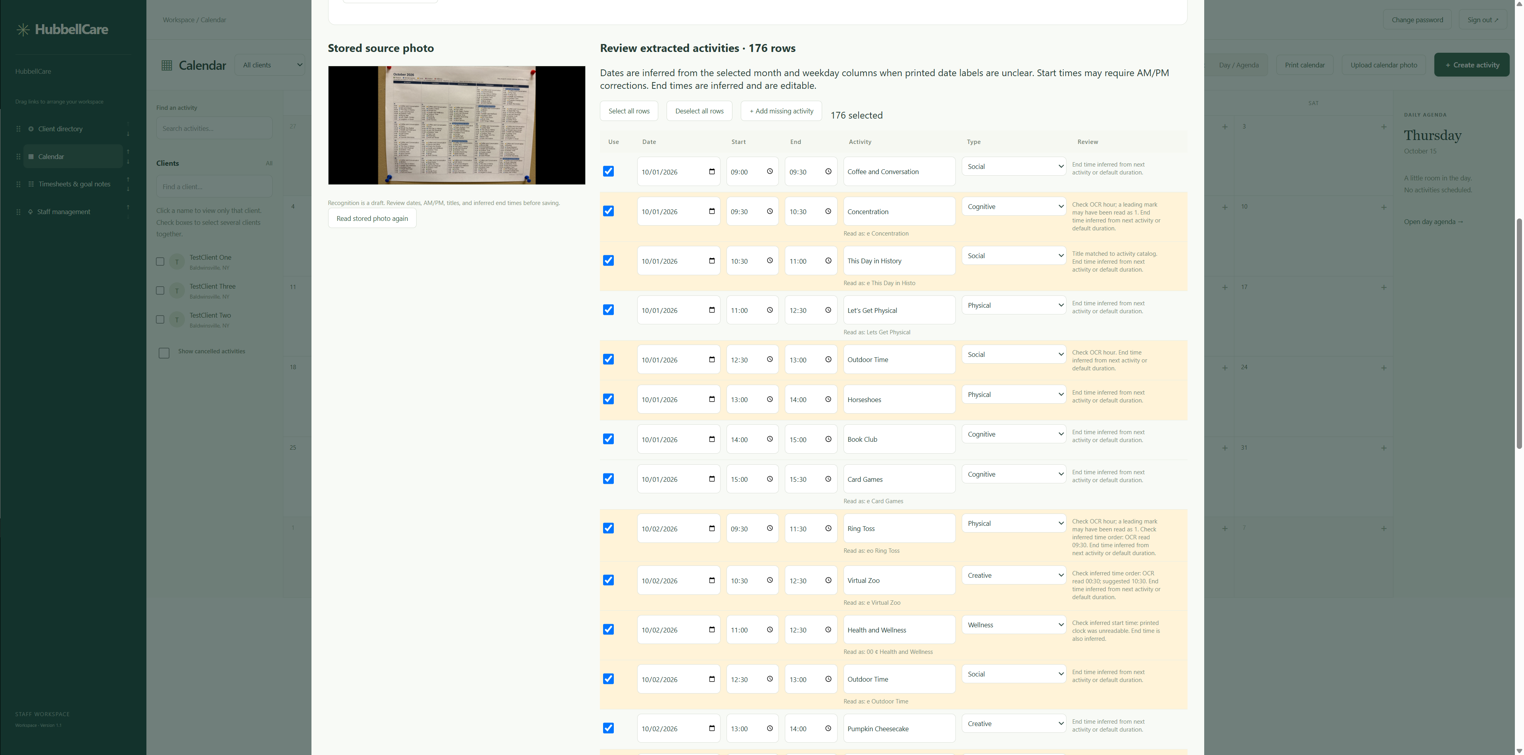Click the Staff management sidebar icon
Screen dimensions: 1524x755
click(x=30, y=212)
